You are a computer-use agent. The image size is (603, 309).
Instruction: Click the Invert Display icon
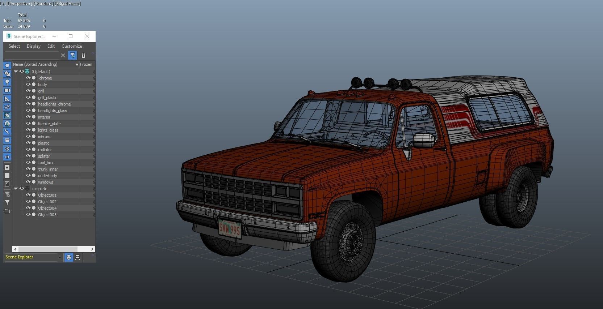tap(7, 184)
